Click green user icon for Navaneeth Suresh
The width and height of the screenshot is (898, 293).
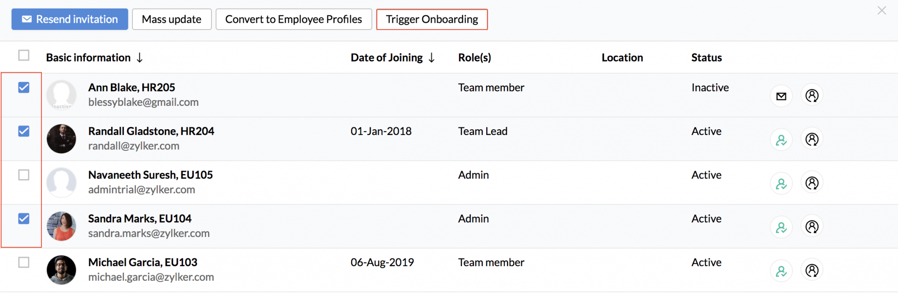tap(781, 183)
